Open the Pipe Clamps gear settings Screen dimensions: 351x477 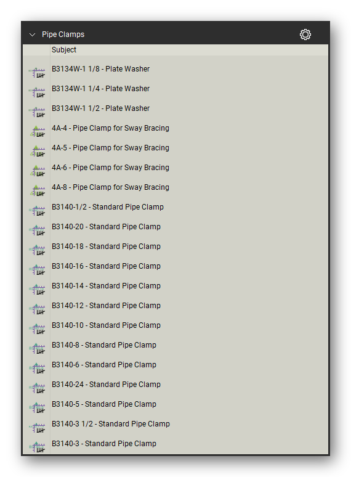tap(305, 35)
